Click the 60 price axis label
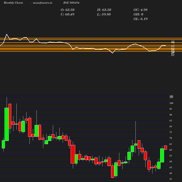This screenshot has width=182, height=182. tap(171, 150)
